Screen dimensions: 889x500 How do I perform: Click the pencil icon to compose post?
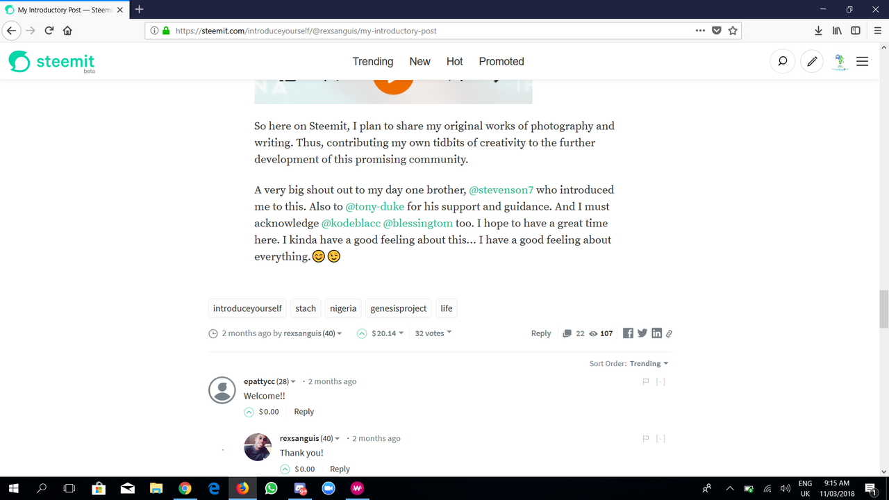(811, 61)
